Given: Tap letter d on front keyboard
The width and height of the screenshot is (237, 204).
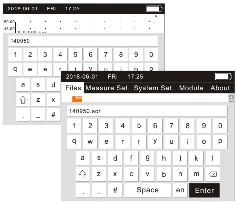Looking at the screenshot, I should 115,158.
